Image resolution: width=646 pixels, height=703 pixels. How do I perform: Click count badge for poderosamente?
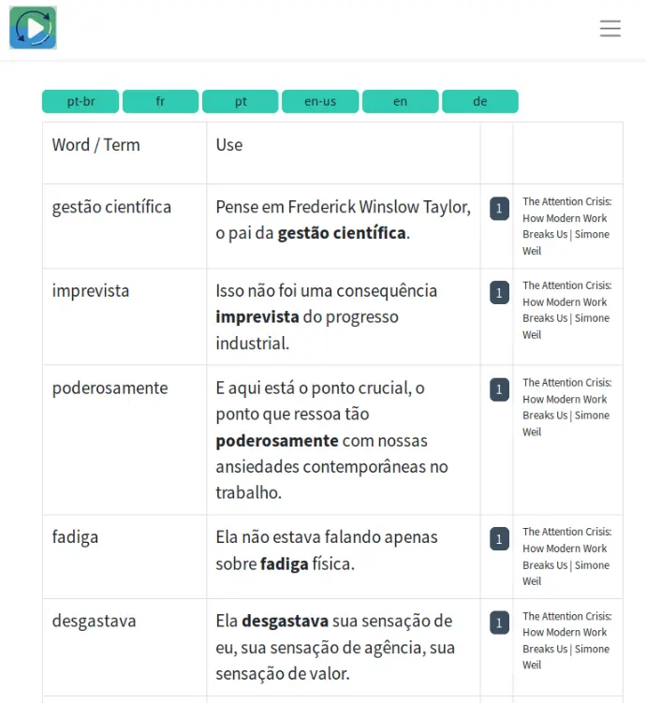[499, 390]
